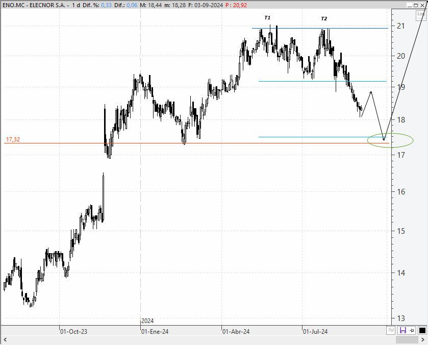Click the 17,32 support level label

(x=13, y=140)
